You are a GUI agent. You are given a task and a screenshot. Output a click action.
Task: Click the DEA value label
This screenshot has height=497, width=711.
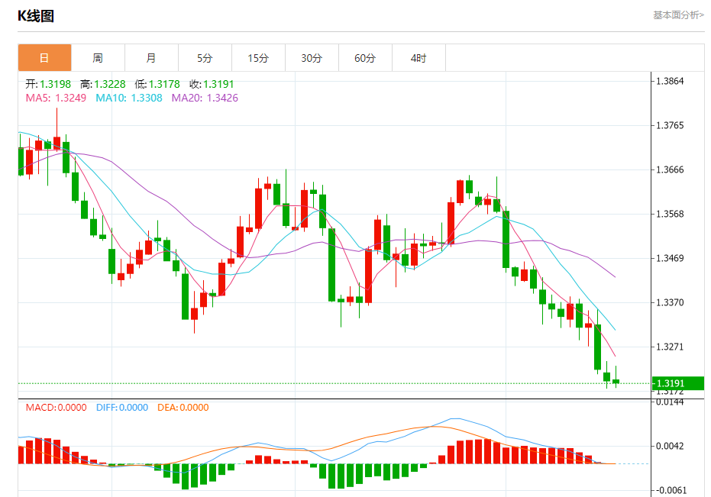[x=183, y=407]
